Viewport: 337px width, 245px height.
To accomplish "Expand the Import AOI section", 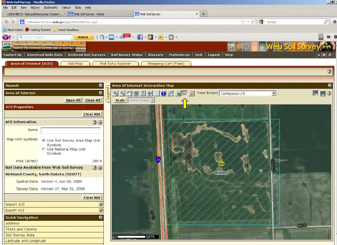I will coord(101,204).
